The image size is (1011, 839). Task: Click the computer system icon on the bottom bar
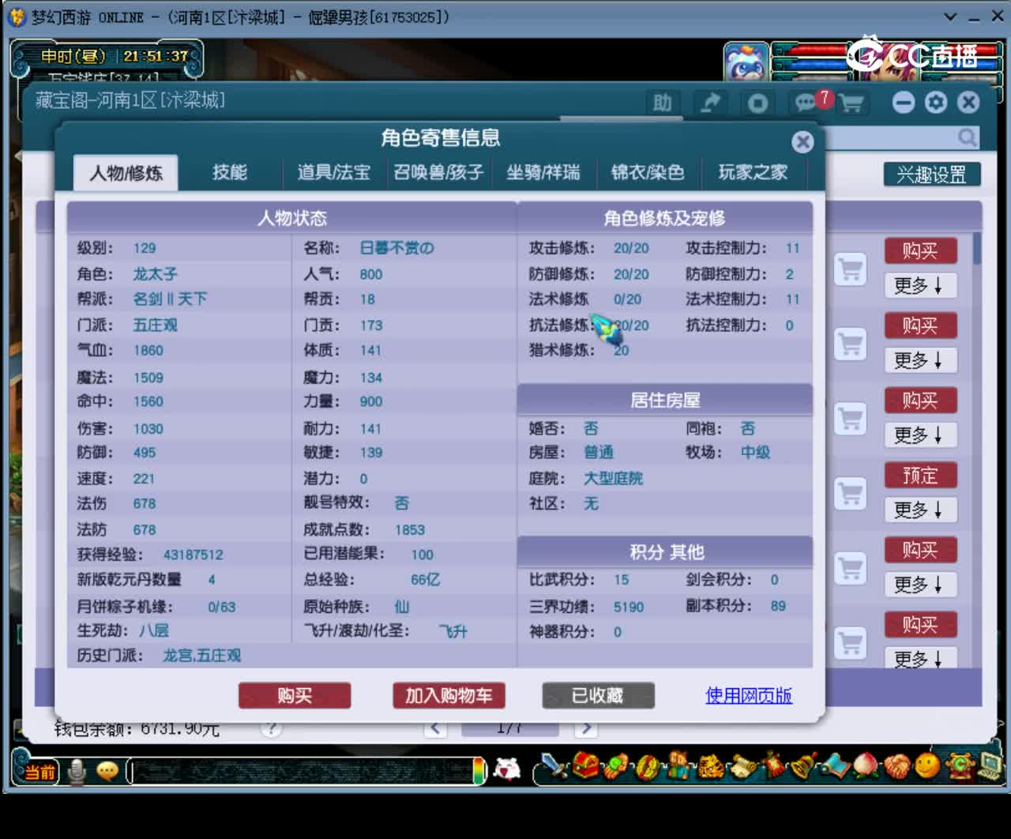(x=990, y=766)
